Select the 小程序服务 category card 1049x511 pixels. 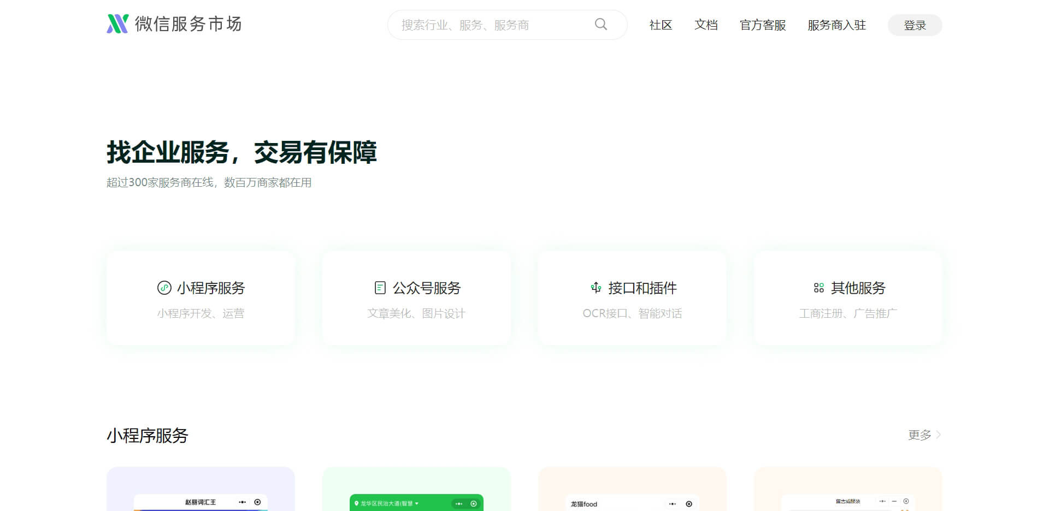(x=201, y=299)
